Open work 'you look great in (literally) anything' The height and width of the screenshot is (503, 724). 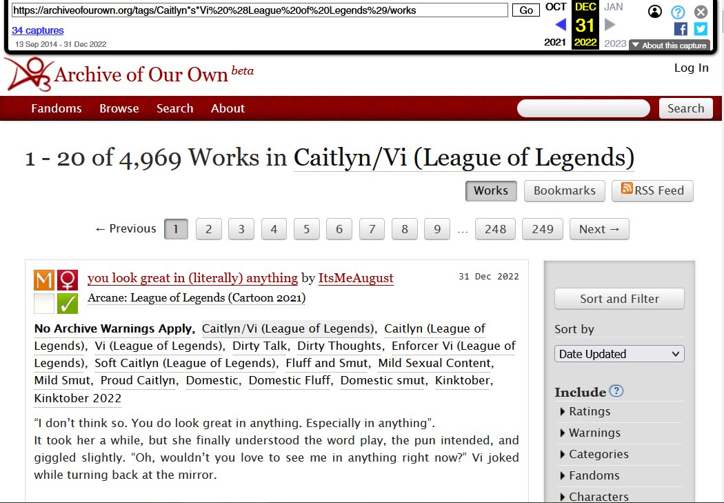192,278
